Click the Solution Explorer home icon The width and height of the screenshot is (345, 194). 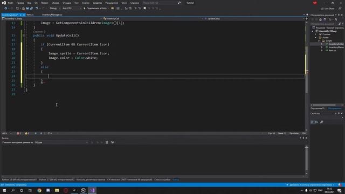pos(320,19)
